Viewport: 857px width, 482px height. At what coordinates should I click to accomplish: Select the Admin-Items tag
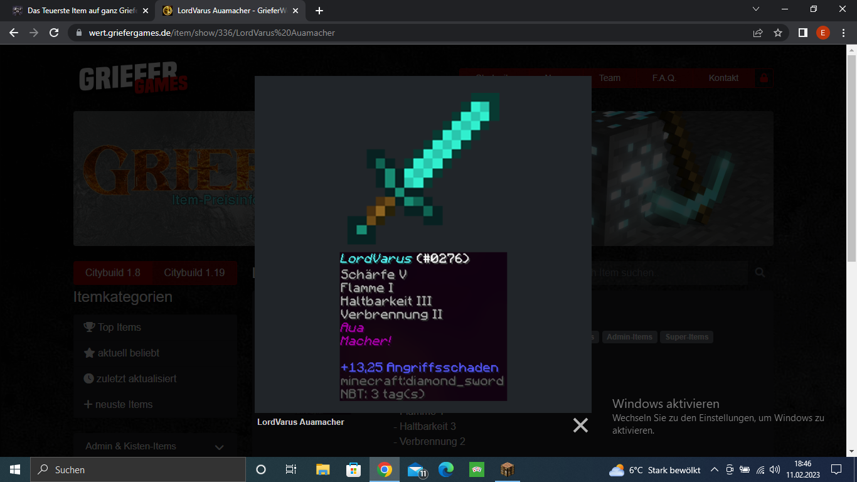pyautogui.click(x=629, y=337)
